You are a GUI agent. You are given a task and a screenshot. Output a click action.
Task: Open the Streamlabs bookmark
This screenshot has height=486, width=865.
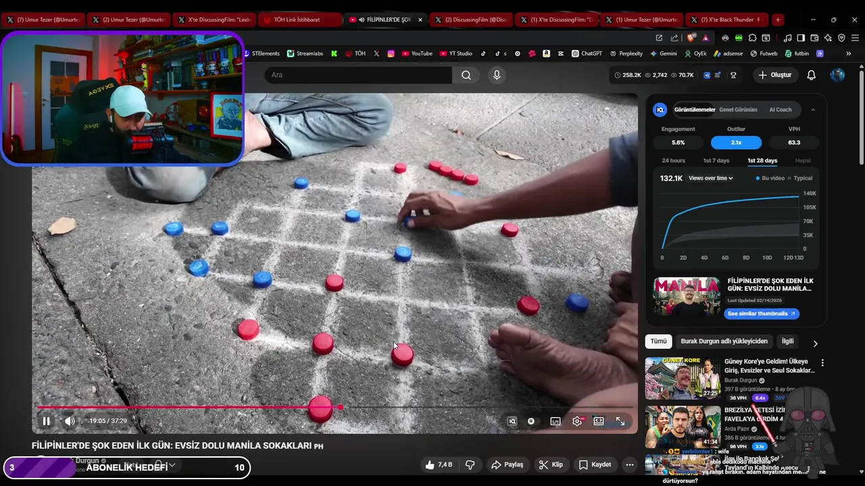[x=305, y=53]
